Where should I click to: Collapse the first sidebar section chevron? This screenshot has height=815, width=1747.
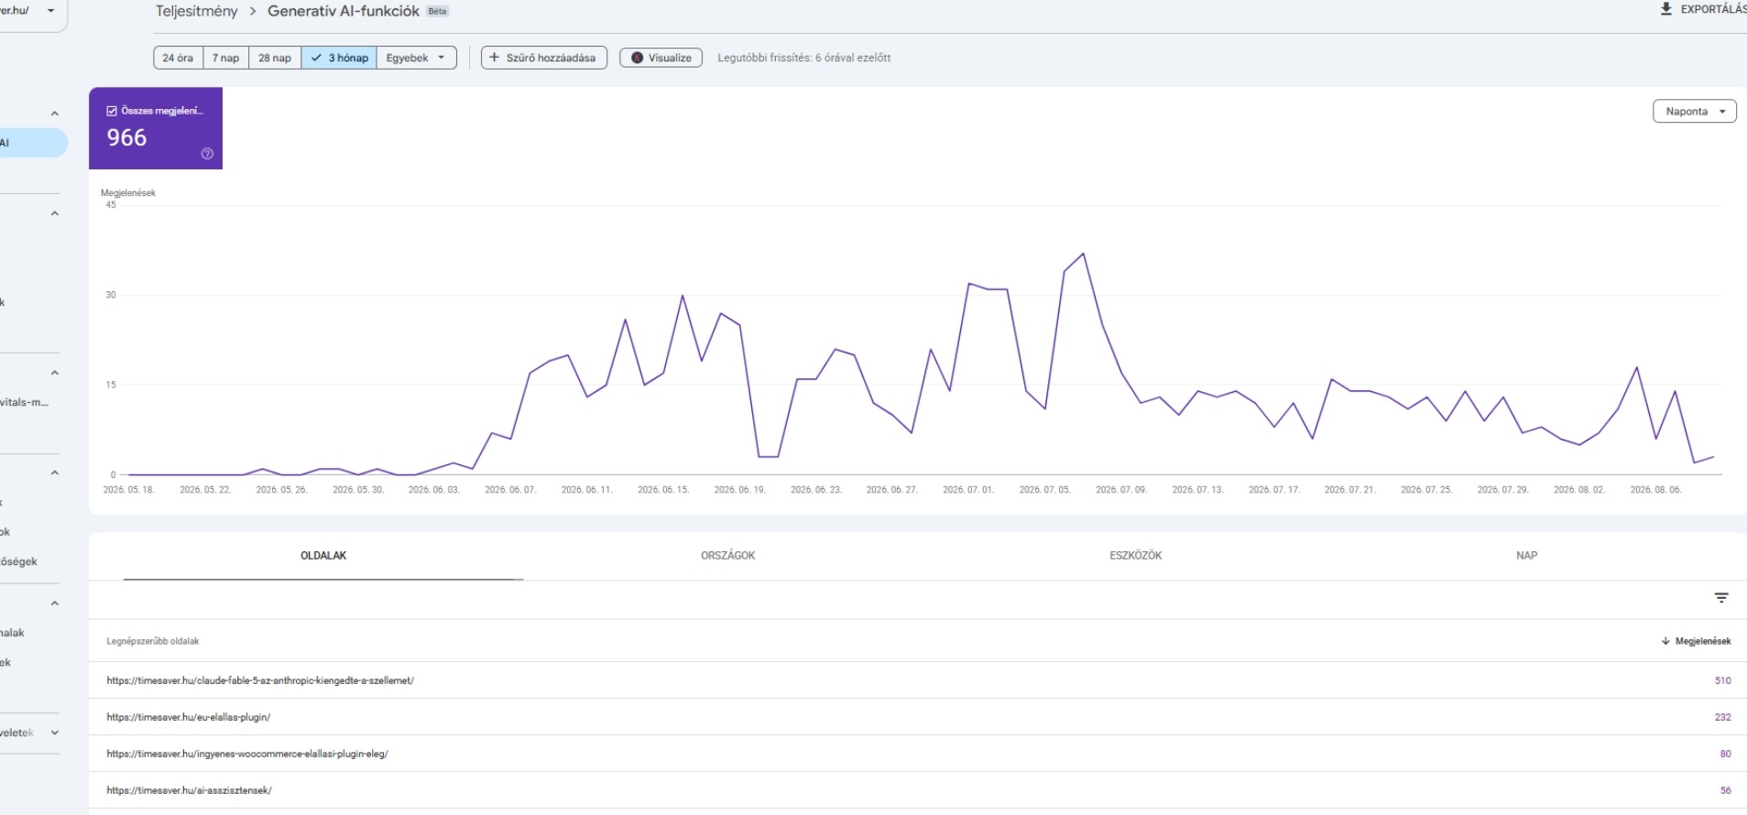(55, 114)
